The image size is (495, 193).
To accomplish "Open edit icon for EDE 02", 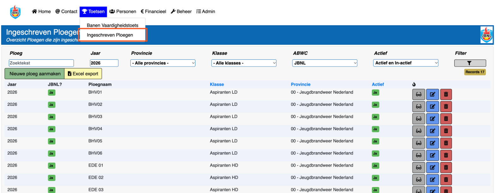I will pos(433,180).
